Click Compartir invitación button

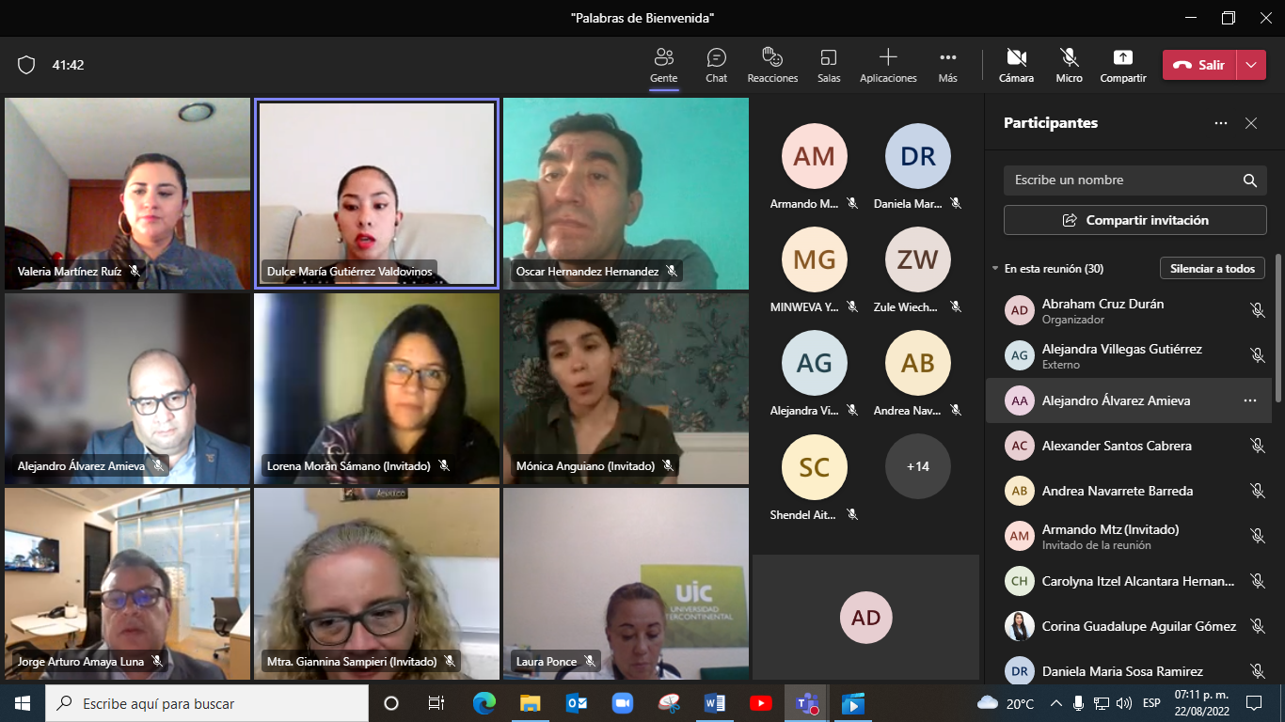click(x=1135, y=220)
